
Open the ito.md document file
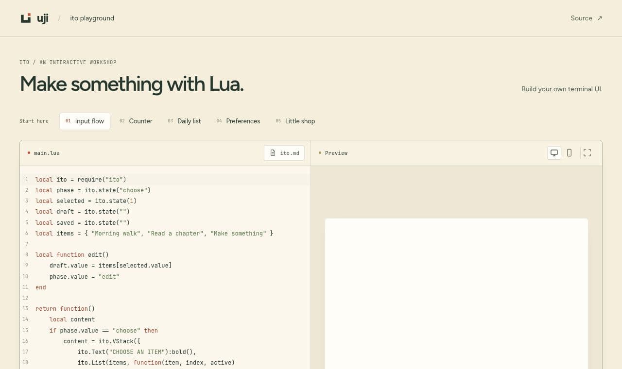tap(284, 153)
